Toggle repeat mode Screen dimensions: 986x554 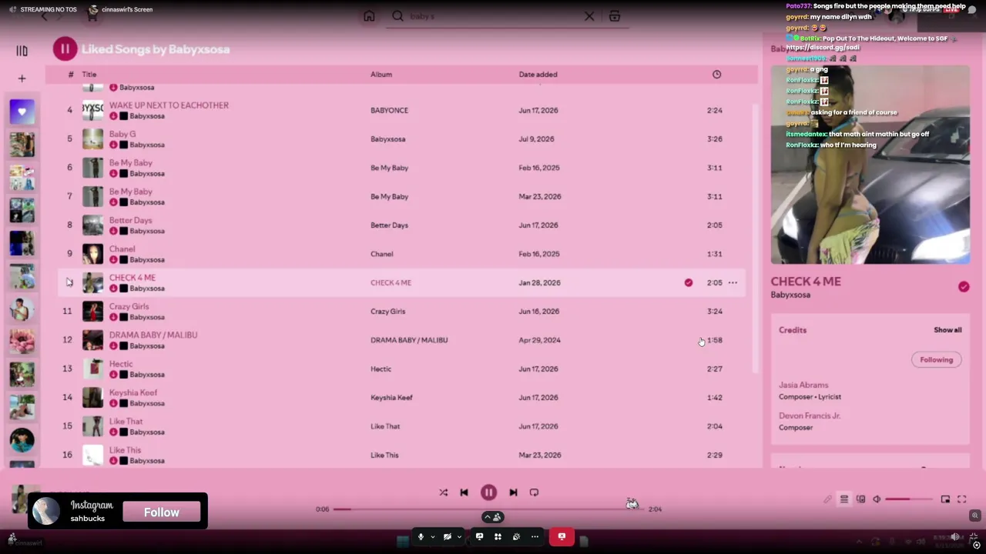(534, 492)
